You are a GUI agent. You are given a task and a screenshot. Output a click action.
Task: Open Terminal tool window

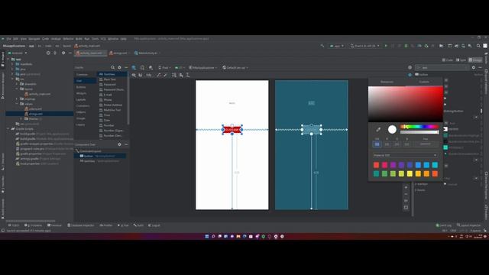coord(54,225)
